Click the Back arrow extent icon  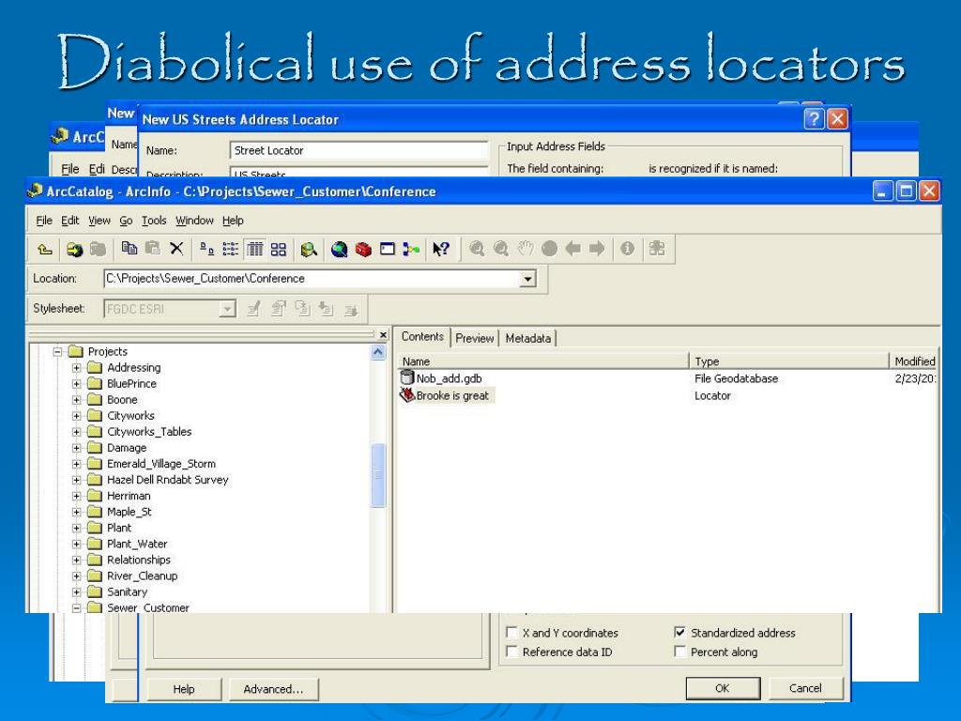[x=573, y=248]
